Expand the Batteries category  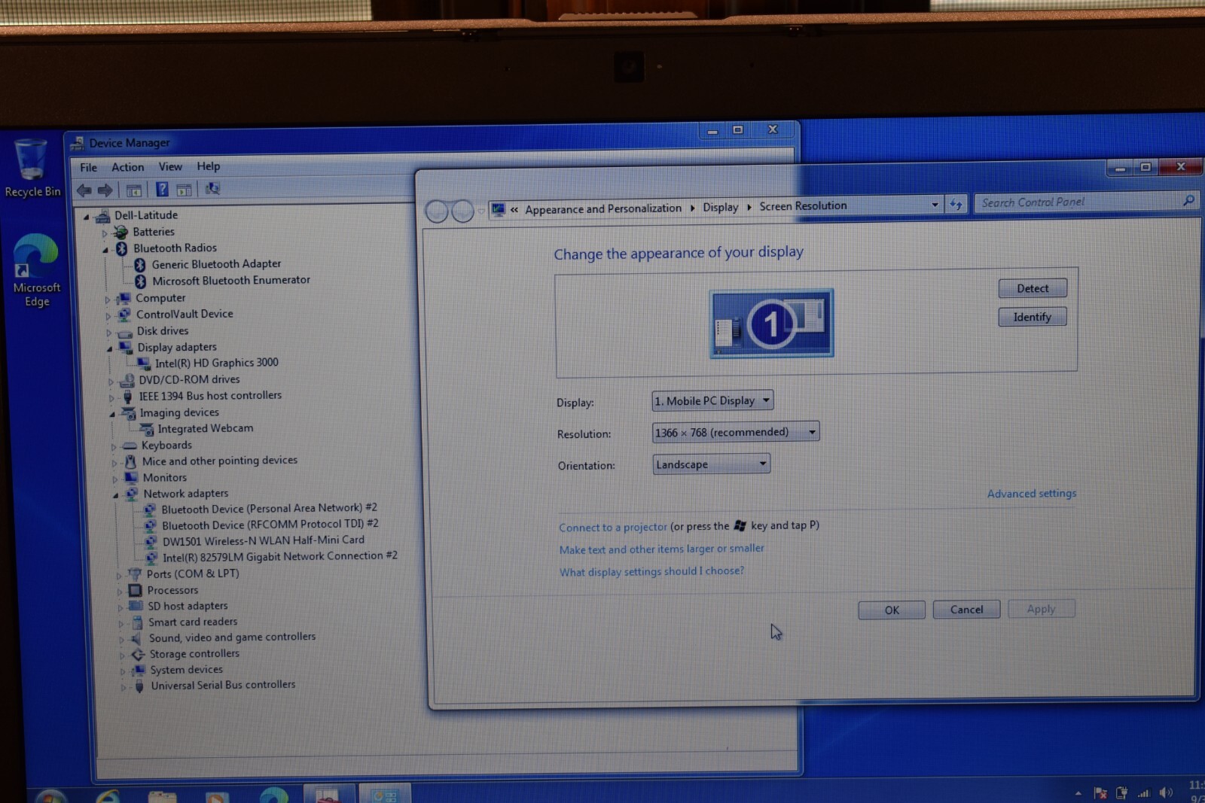tap(105, 233)
